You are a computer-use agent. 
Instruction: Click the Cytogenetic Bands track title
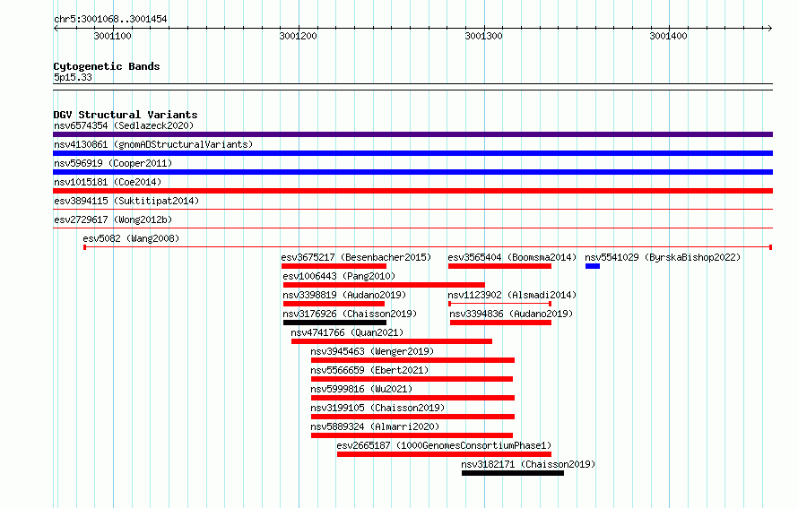(107, 66)
